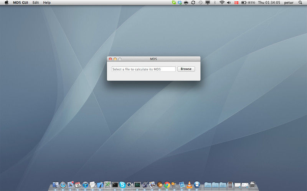Minimize the MD5 window
The width and height of the screenshot is (307, 191).
tap(115, 59)
